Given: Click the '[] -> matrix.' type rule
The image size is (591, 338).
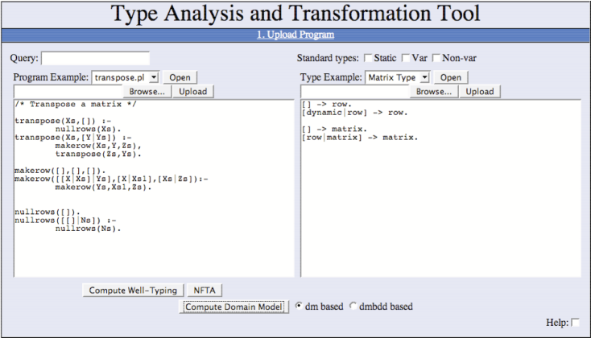Looking at the screenshot, I should pyautogui.click(x=334, y=130).
